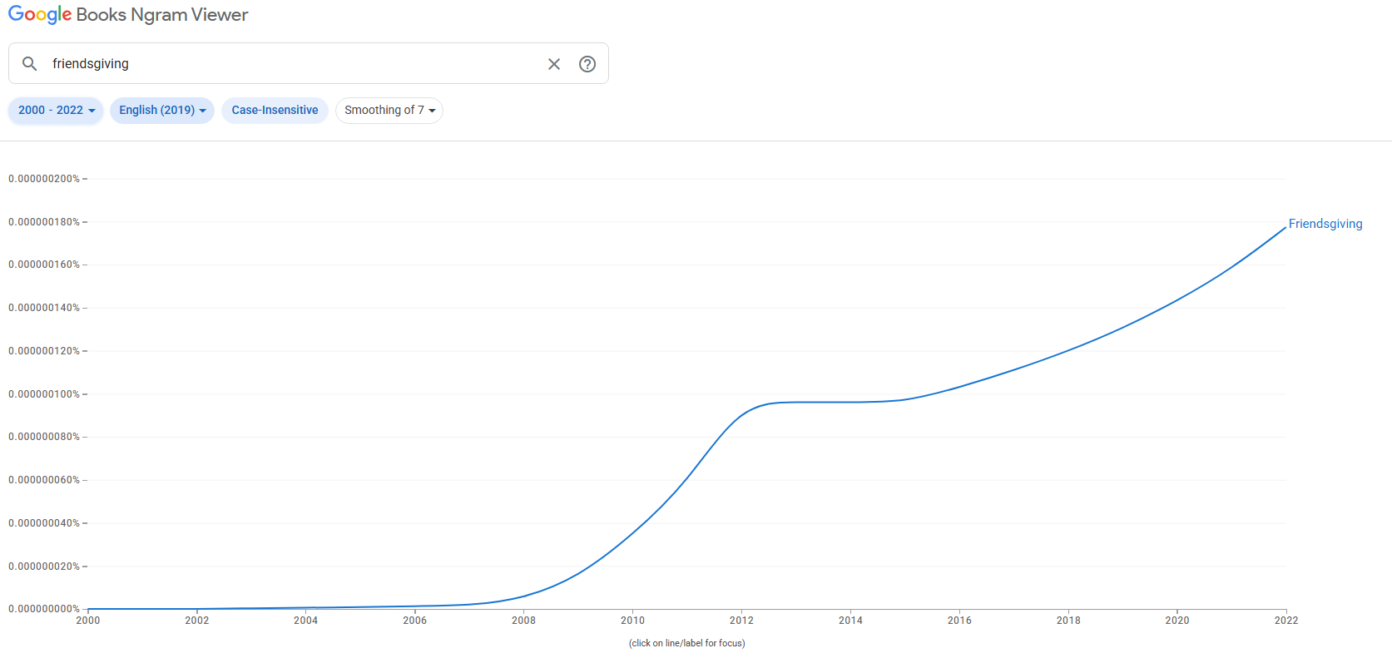Click the search magnifier icon
Screen dimensions: 1392x663
coord(29,63)
